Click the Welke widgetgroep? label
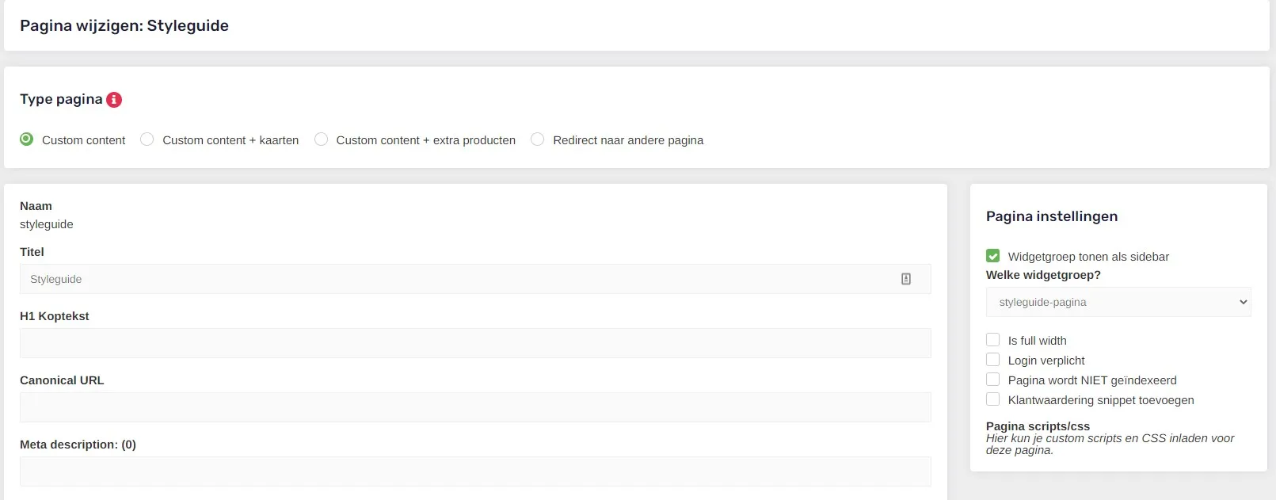The height and width of the screenshot is (500, 1276). pos(1043,275)
